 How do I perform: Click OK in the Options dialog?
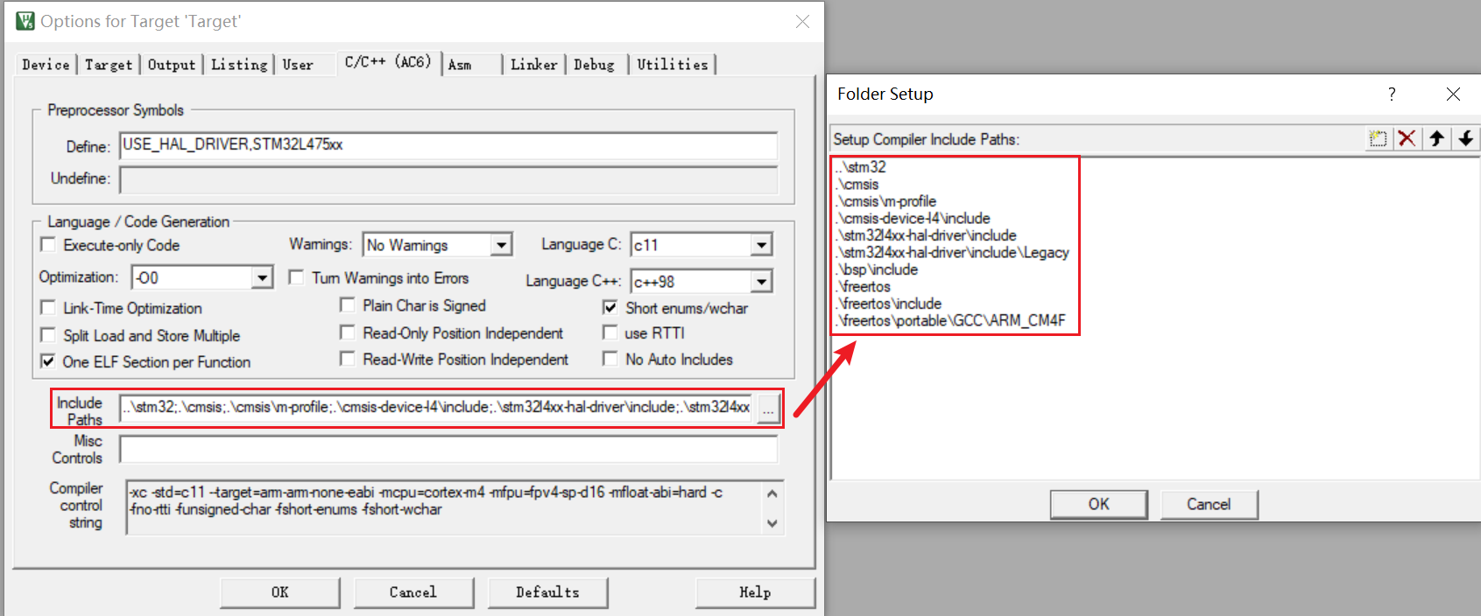pyautogui.click(x=280, y=592)
